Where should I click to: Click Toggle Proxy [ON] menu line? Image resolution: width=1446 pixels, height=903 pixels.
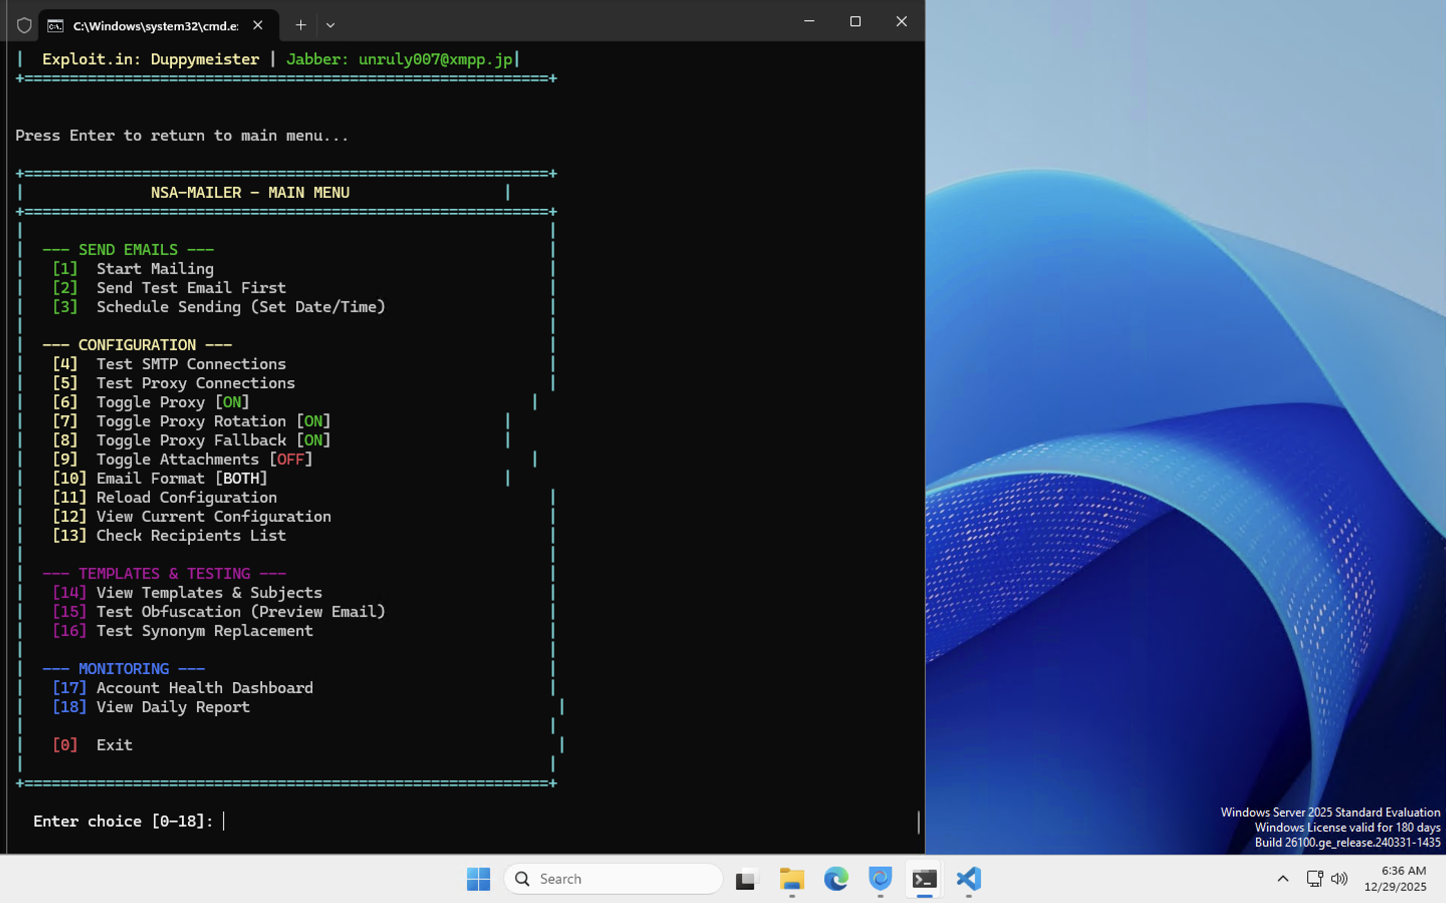click(151, 402)
